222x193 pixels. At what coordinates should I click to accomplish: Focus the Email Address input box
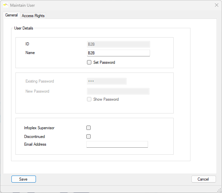click(x=117, y=144)
